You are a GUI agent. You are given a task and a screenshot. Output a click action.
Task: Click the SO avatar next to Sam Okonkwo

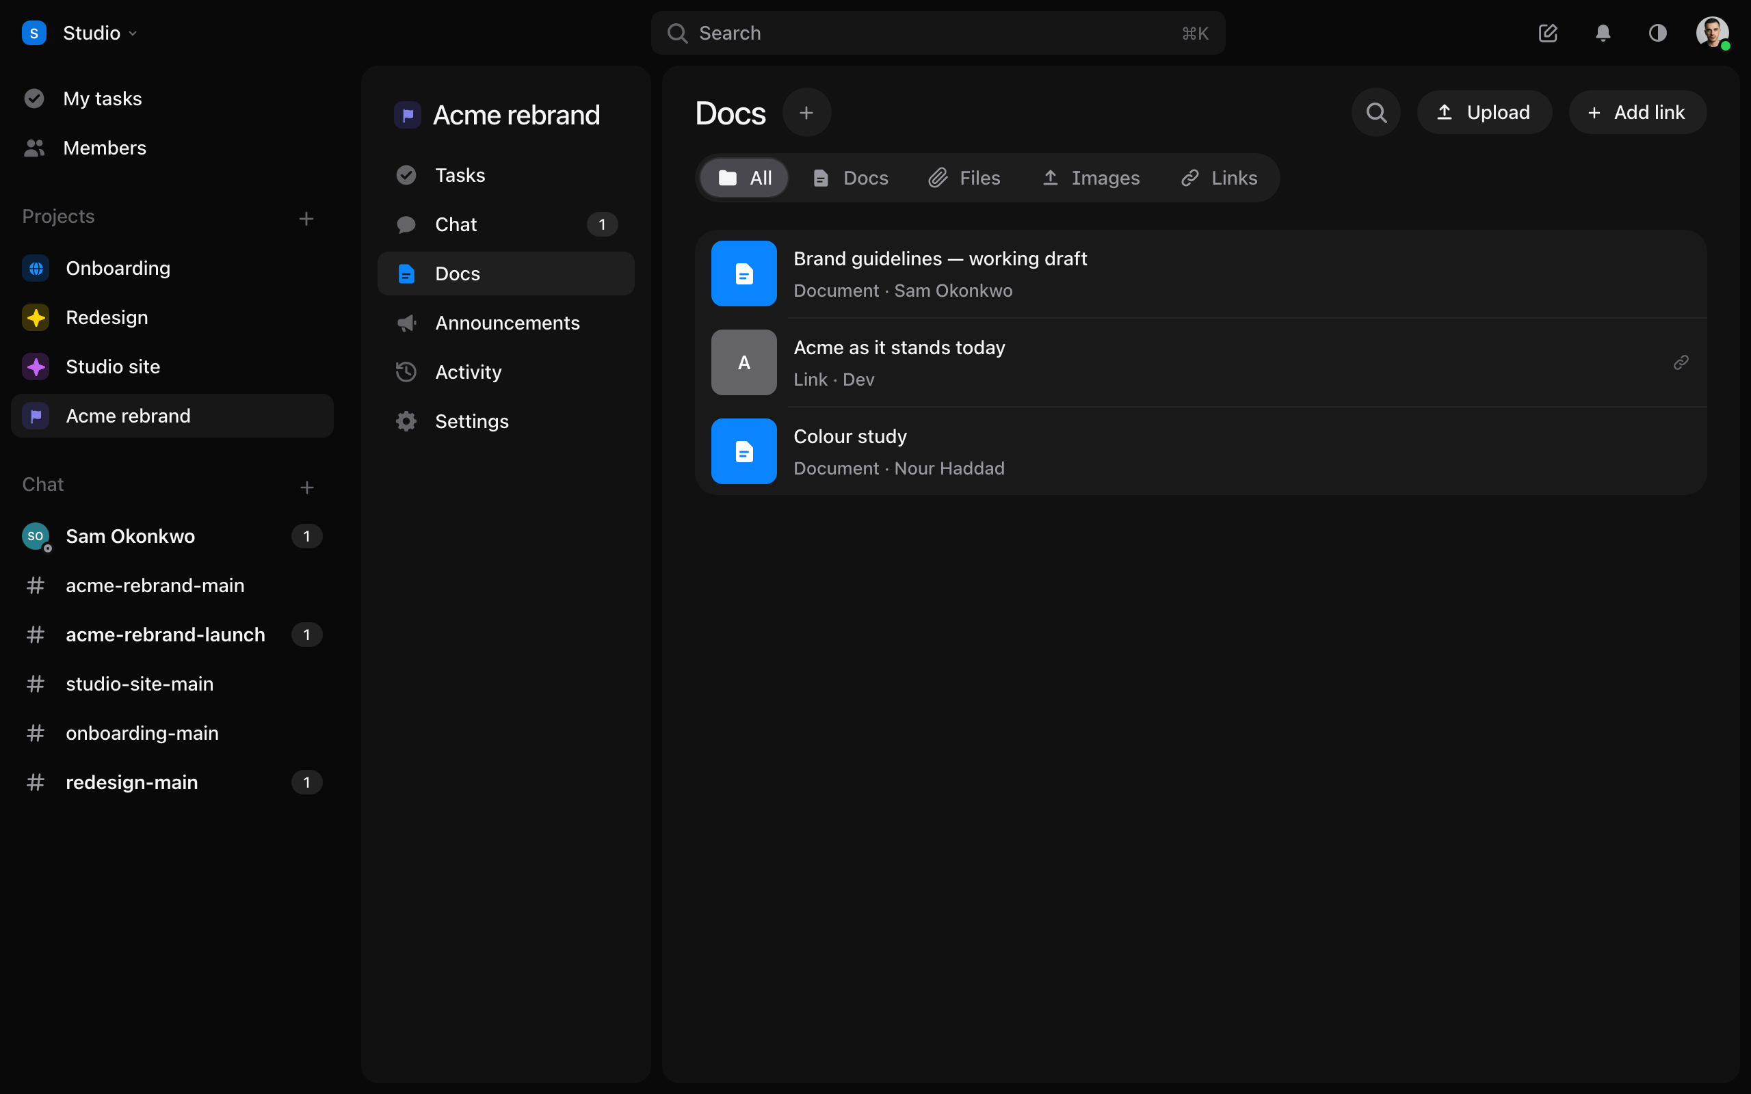pyautogui.click(x=36, y=536)
